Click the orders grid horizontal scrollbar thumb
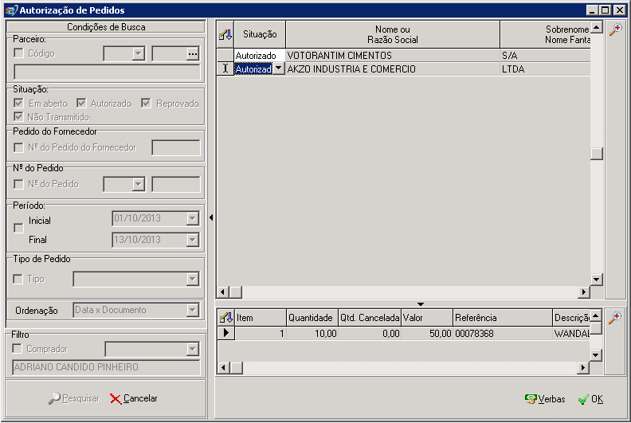 236,292
